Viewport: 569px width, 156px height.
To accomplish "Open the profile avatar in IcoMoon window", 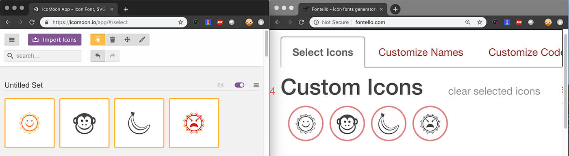I will pyautogui.click(x=249, y=22).
